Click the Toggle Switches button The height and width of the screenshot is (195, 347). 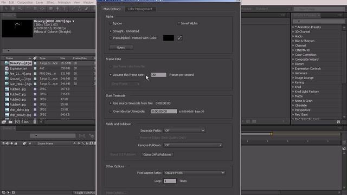[x=85, y=193]
